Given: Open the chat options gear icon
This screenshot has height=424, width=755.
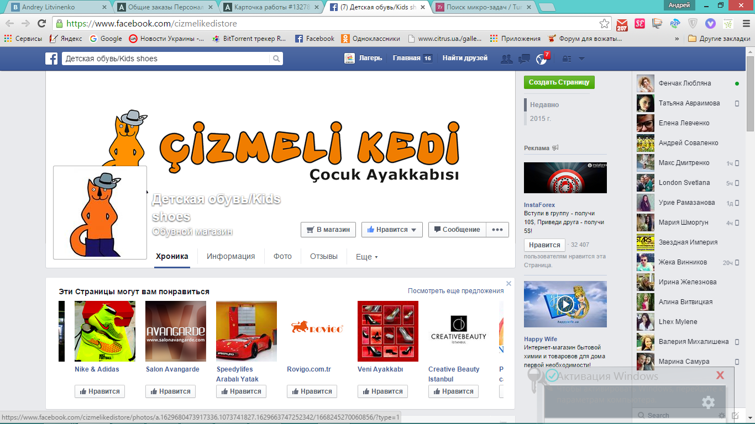Looking at the screenshot, I should [722, 415].
